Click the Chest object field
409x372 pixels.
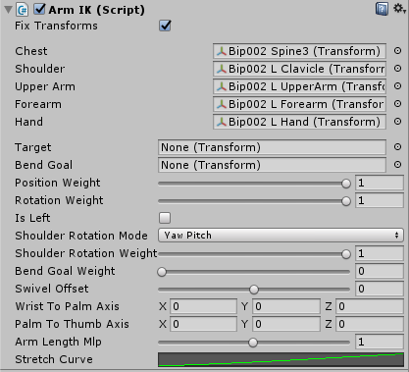[x=299, y=51]
